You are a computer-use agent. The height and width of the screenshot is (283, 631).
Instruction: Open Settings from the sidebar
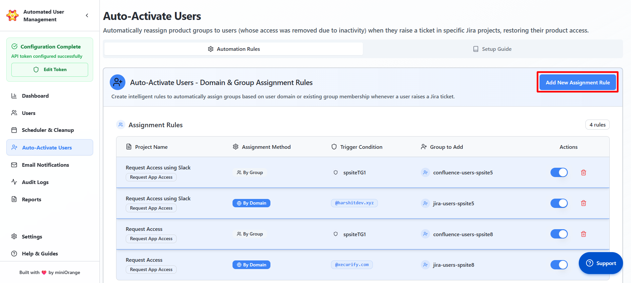[50, 237]
